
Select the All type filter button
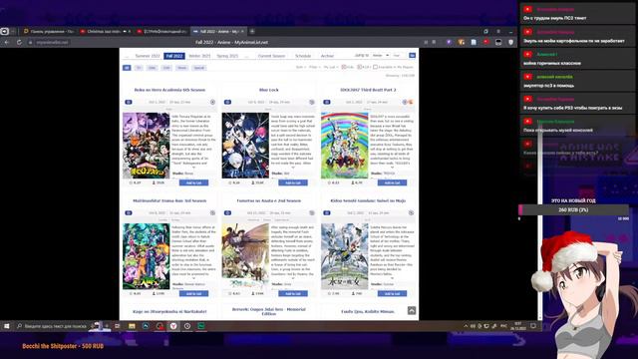click(x=127, y=68)
